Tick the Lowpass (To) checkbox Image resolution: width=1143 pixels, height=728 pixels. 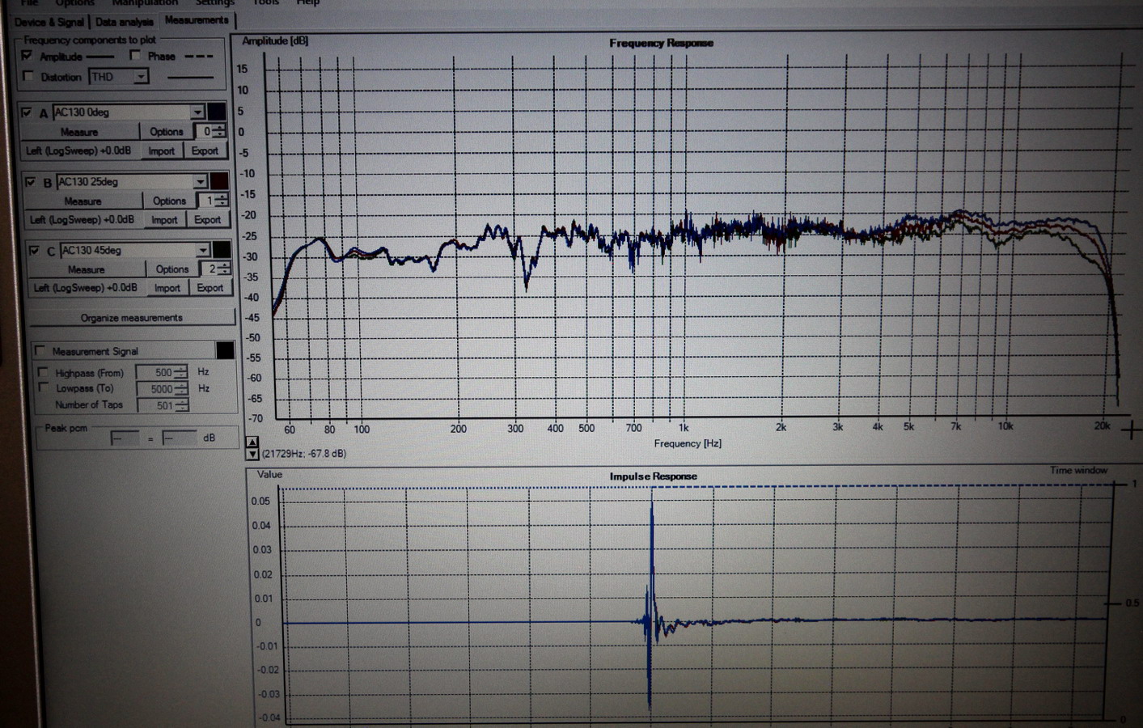tap(43, 388)
